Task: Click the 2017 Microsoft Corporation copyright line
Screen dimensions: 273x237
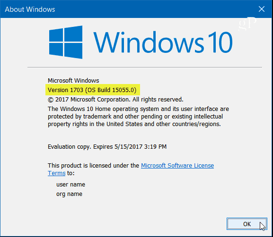Action: coord(115,100)
